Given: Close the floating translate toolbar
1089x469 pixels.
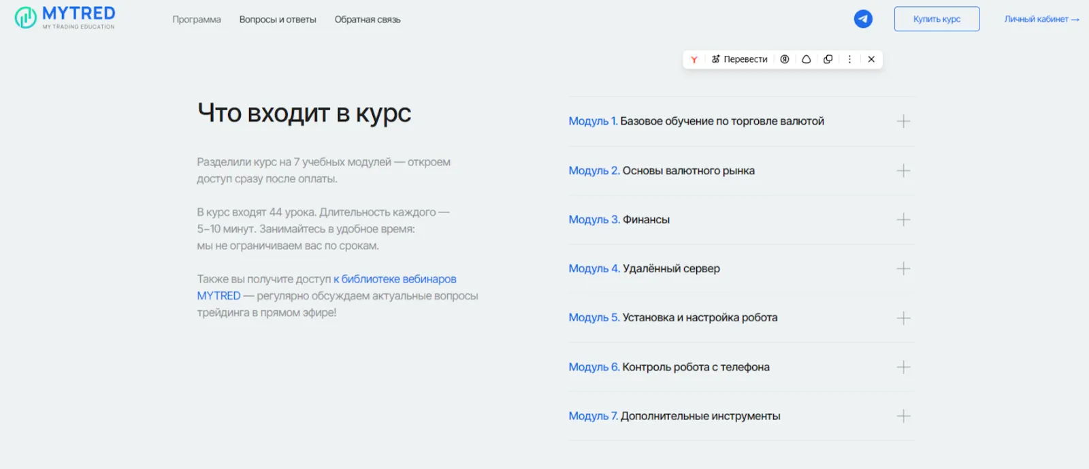Looking at the screenshot, I should (871, 59).
